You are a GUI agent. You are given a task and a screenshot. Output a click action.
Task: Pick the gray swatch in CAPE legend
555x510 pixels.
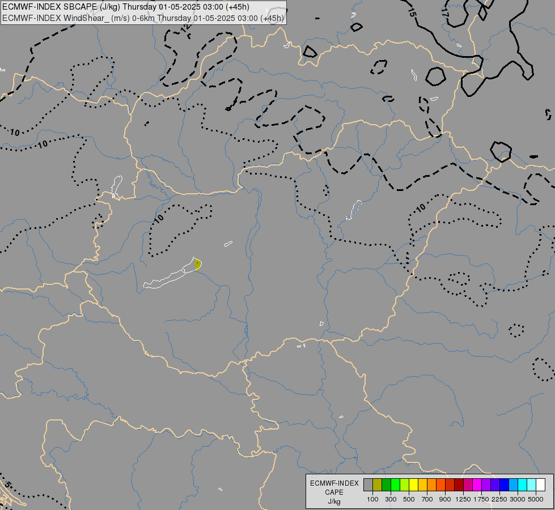pyautogui.click(x=368, y=484)
